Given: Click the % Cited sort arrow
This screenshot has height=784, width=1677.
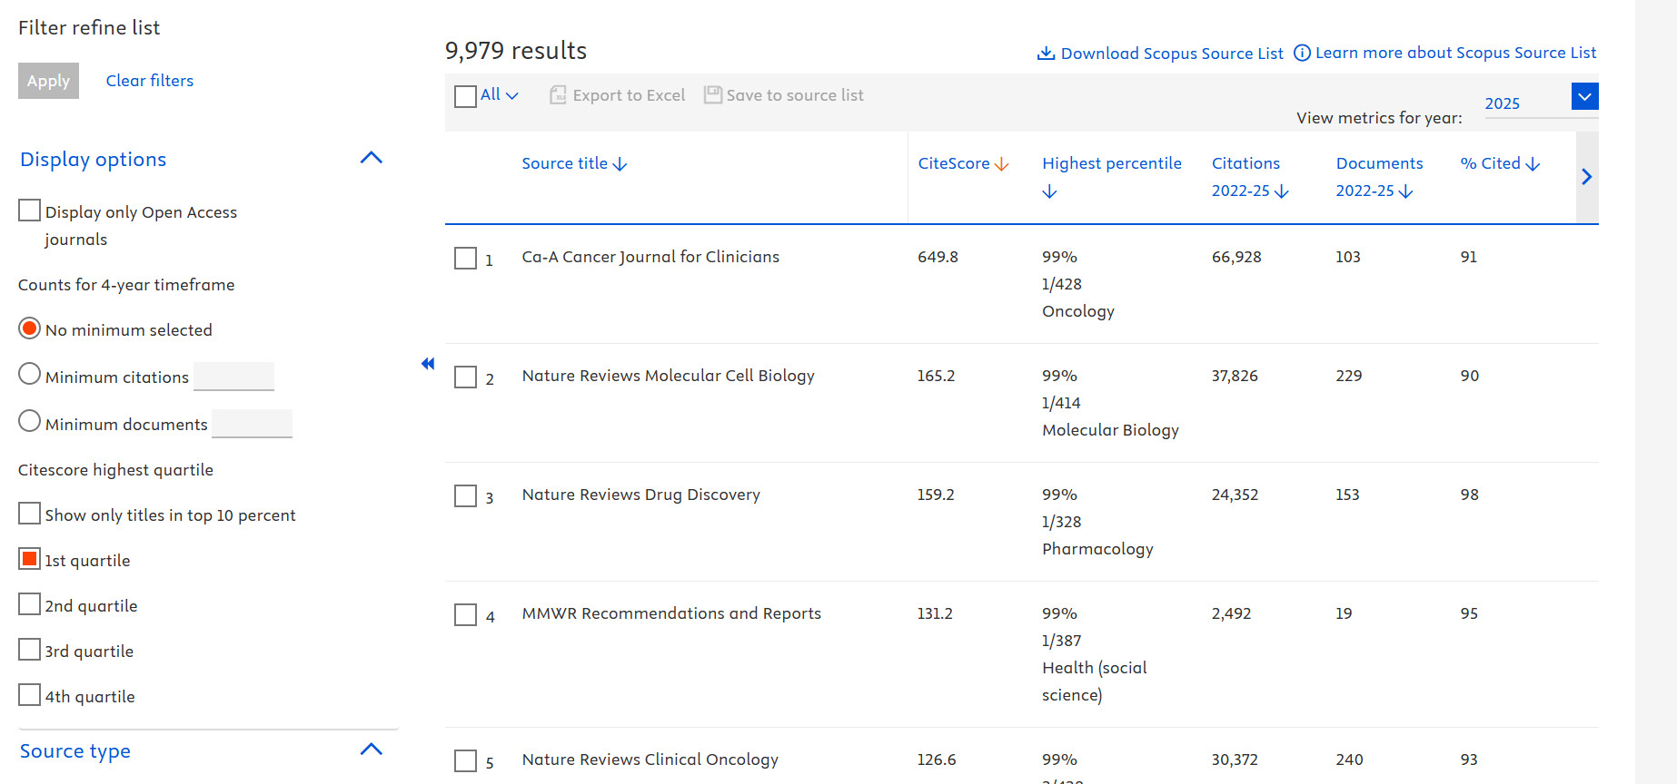Looking at the screenshot, I should (1533, 164).
